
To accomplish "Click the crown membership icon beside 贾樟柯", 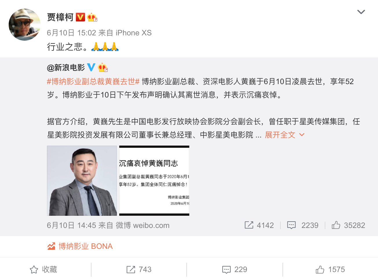I will coord(92,17).
